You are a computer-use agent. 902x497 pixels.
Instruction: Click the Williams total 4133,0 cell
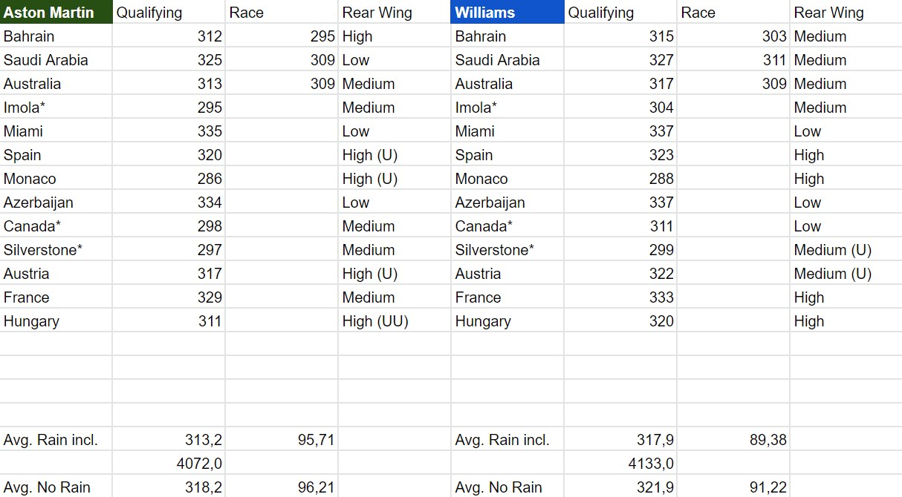pos(620,464)
